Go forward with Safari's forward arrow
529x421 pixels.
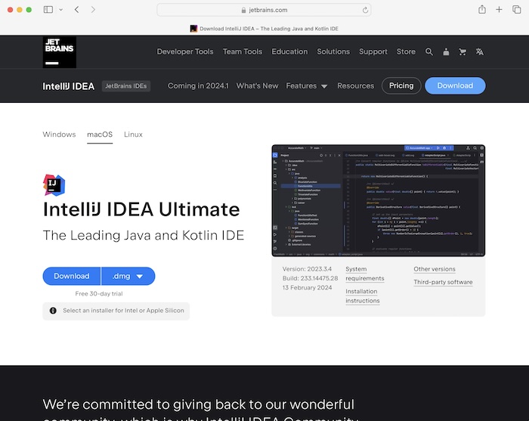(93, 9)
